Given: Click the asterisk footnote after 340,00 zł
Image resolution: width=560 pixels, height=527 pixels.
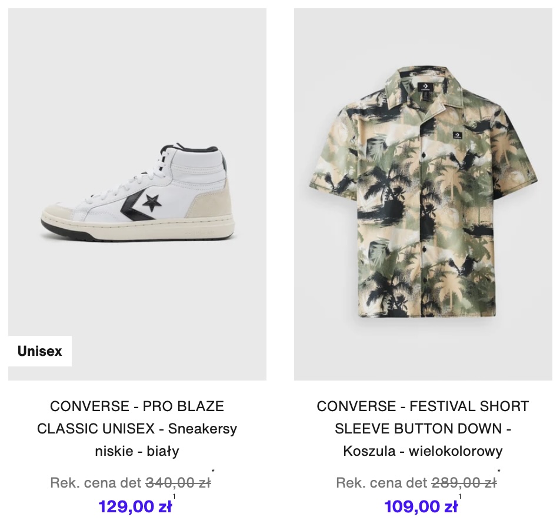Looking at the screenshot, I should point(213,471).
